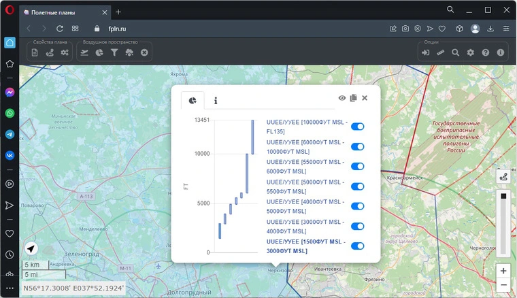Zoom in the map with plus button
517x298 pixels.
click(x=503, y=270)
